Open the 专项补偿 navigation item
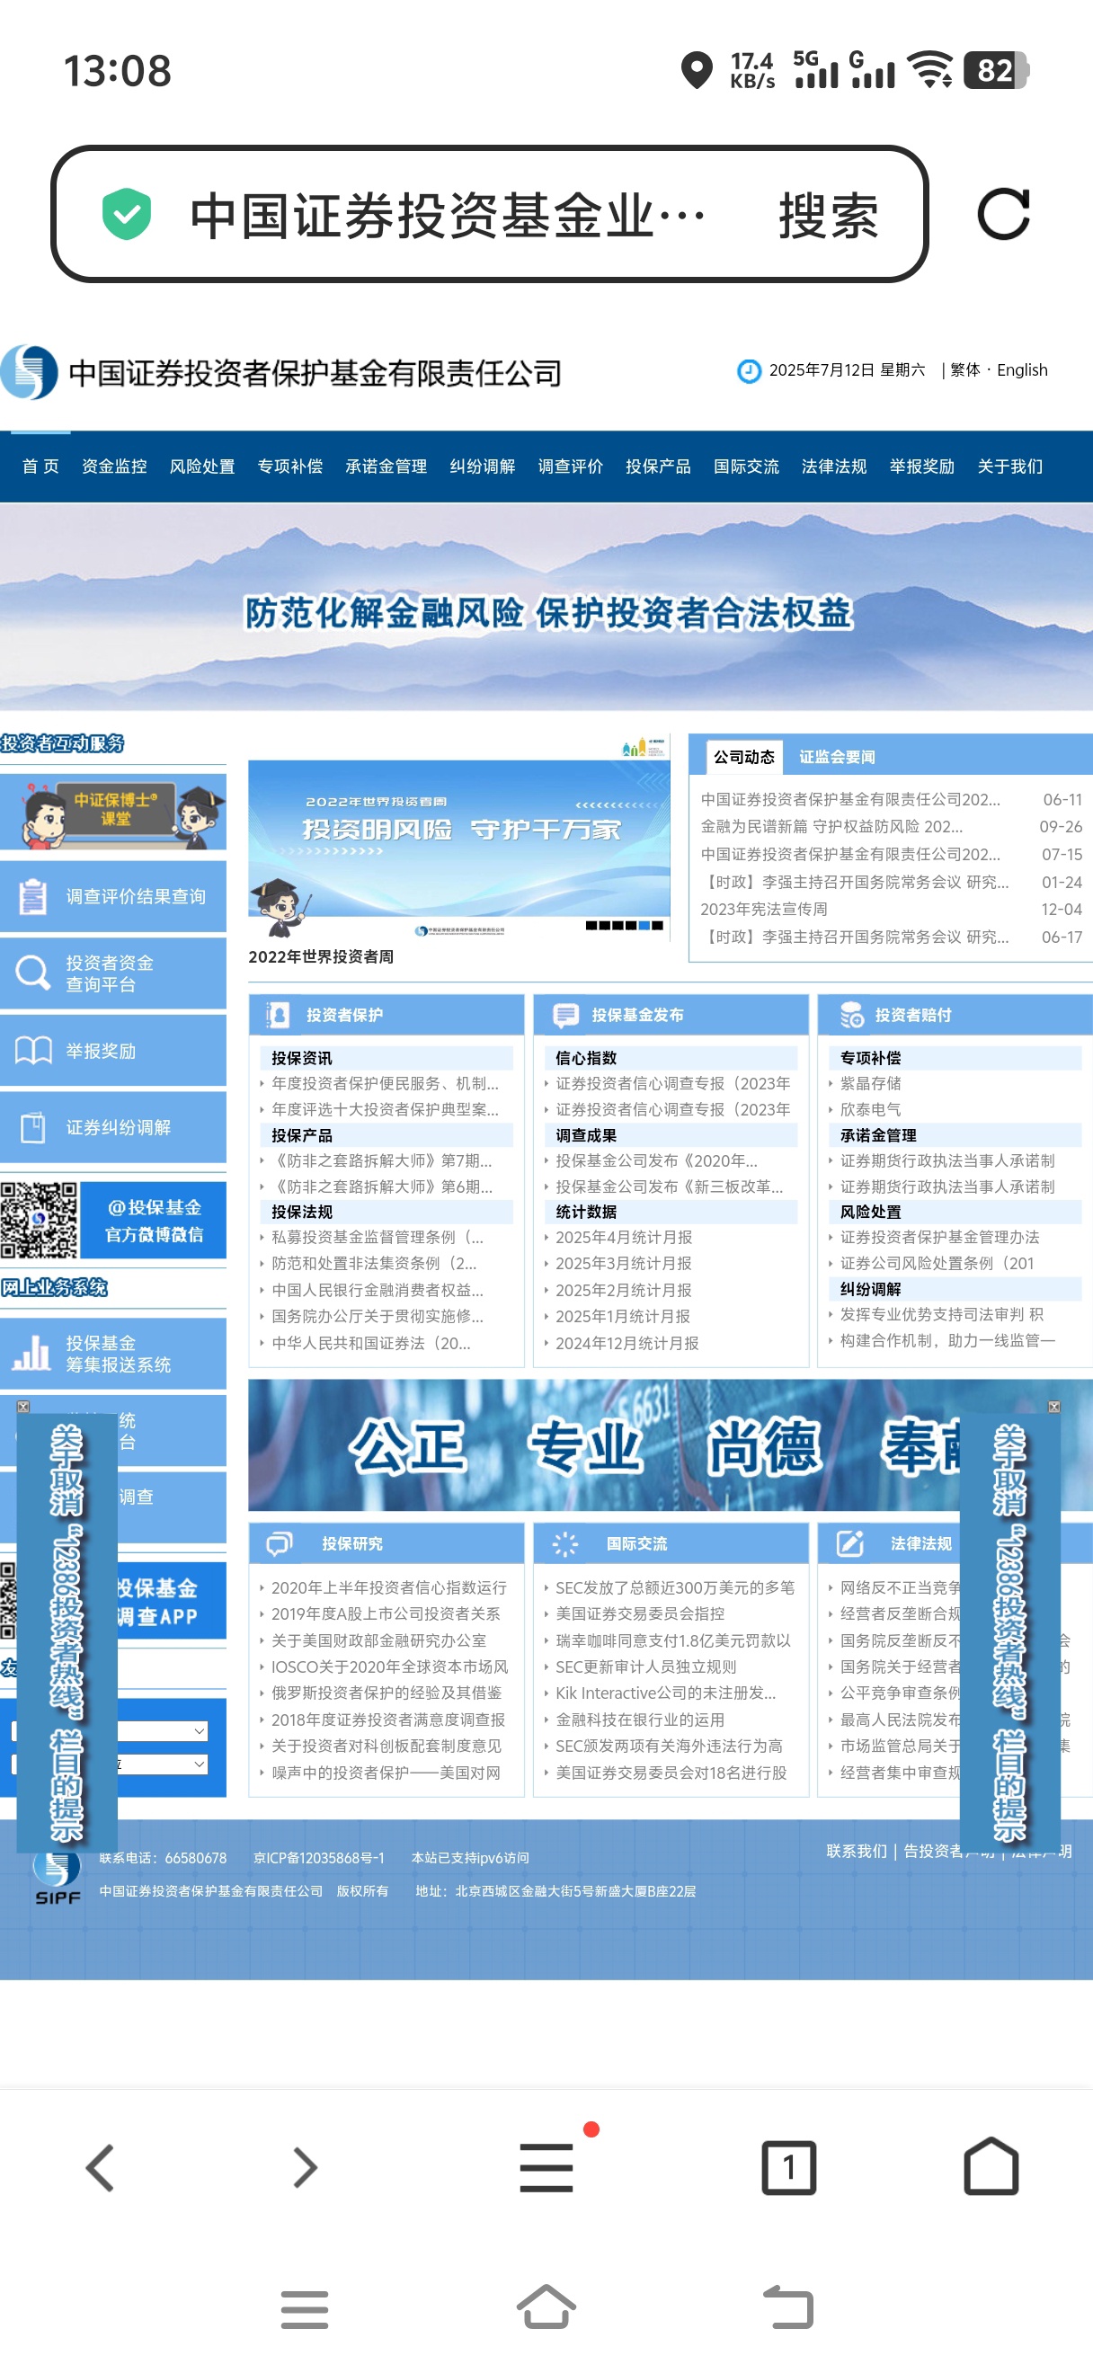 click(x=290, y=467)
